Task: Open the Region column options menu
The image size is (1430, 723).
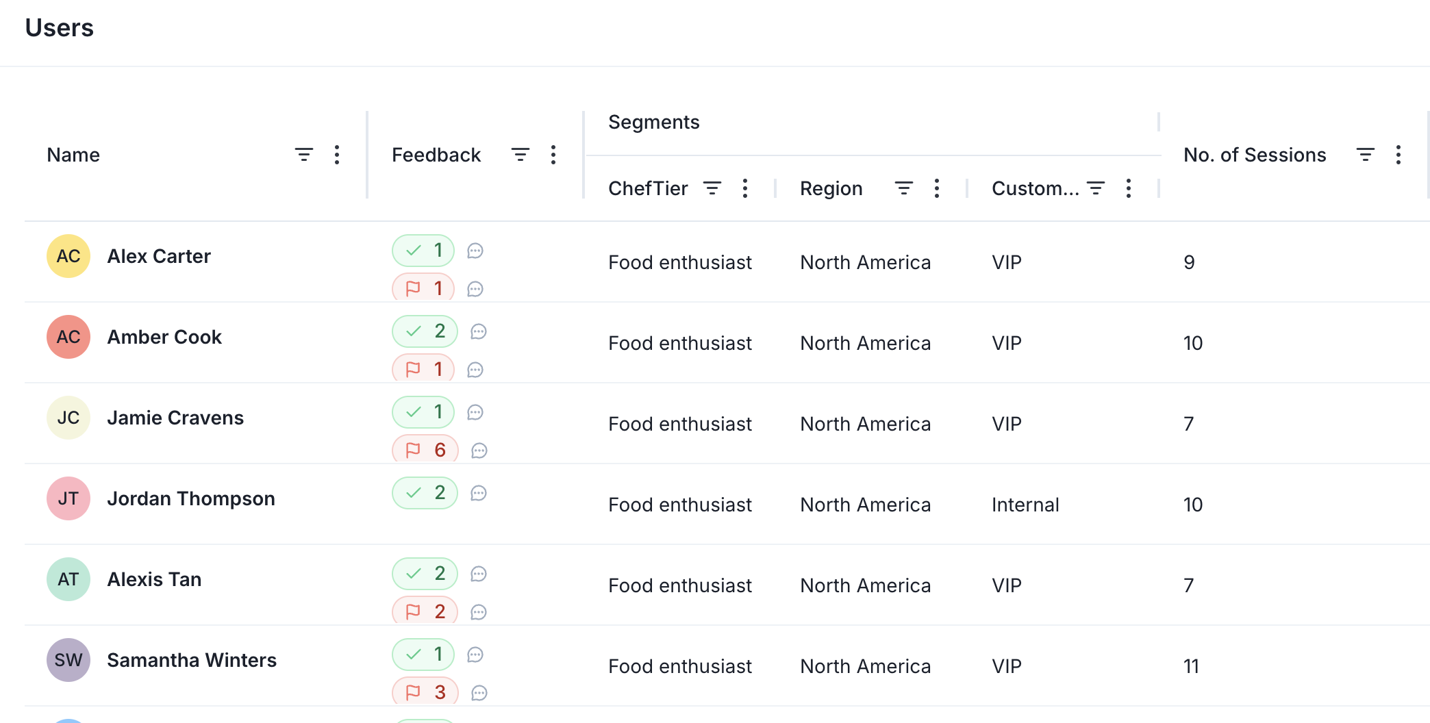Action: point(937,188)
